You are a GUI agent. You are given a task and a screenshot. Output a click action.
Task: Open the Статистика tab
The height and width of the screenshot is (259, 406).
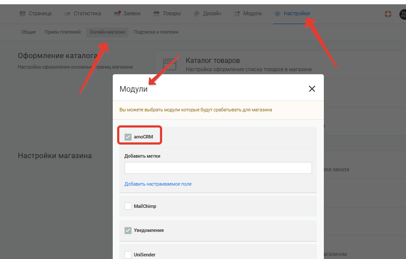tap(83, 14)
